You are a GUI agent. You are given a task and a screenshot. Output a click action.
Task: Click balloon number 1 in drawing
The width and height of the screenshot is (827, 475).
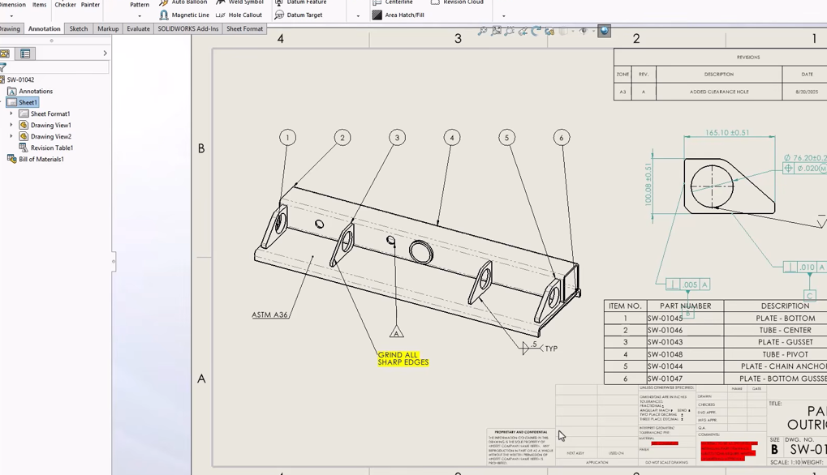[x=287, y=138]
